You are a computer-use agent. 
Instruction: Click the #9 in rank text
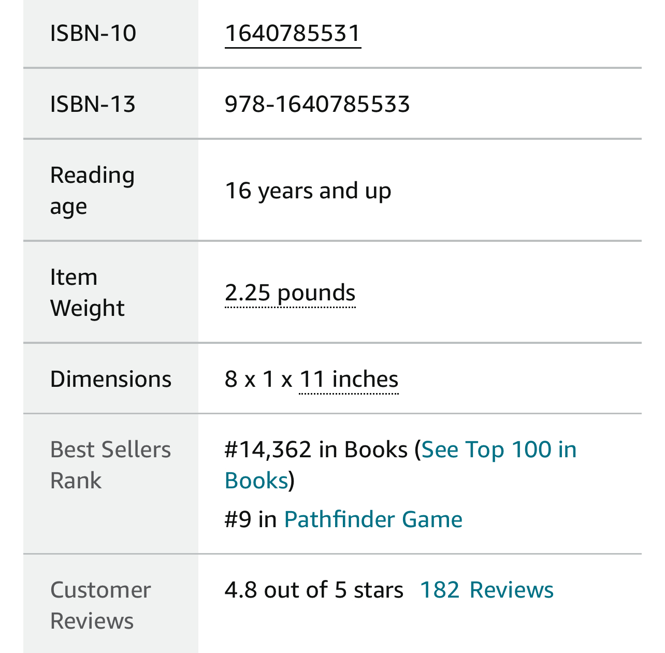(251, 519)
